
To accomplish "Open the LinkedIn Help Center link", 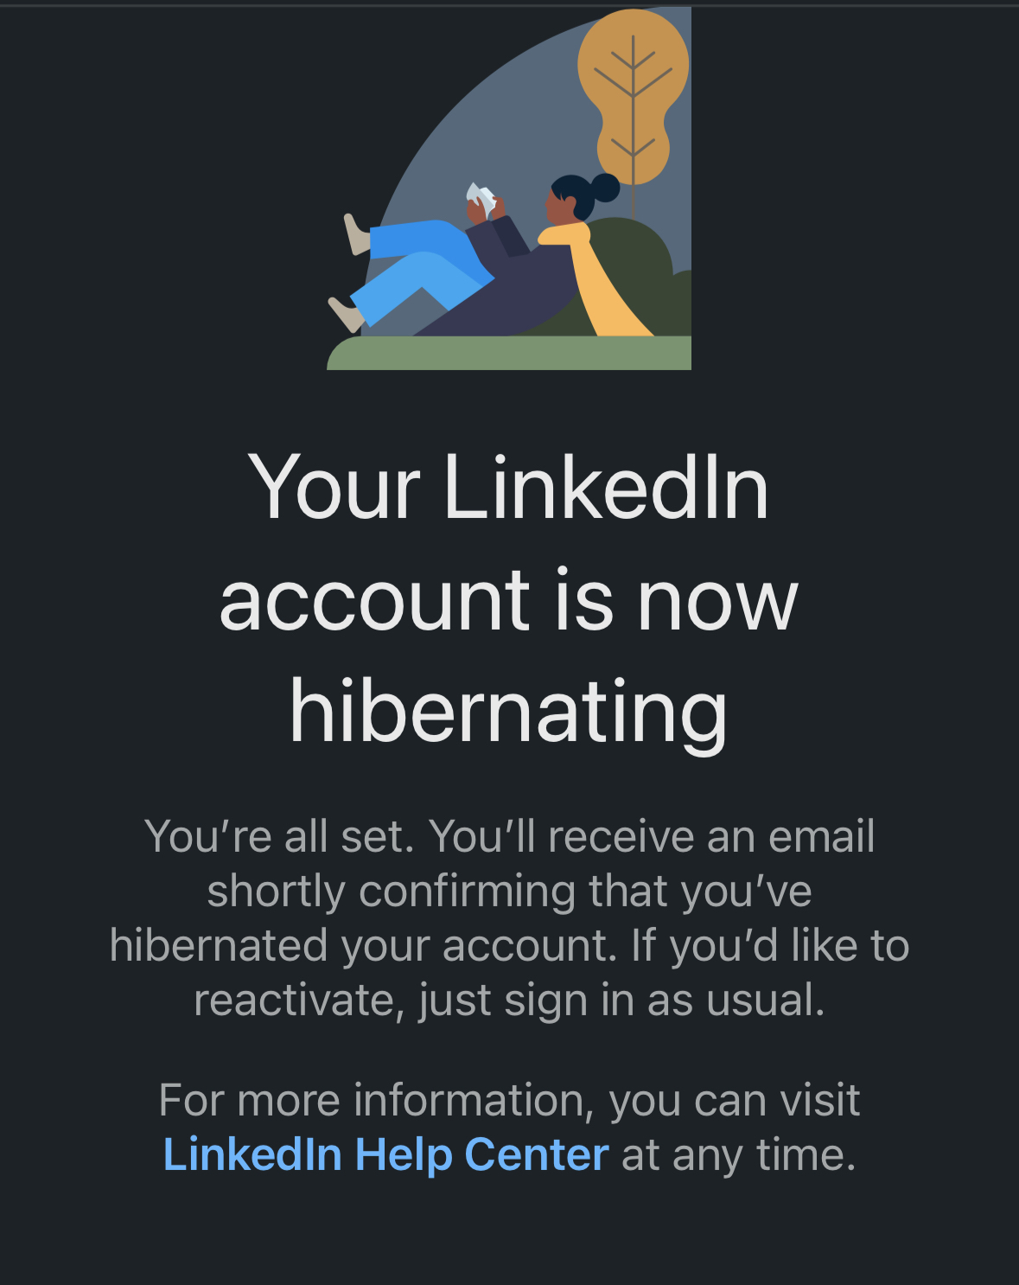I will tap(385, 1155).
